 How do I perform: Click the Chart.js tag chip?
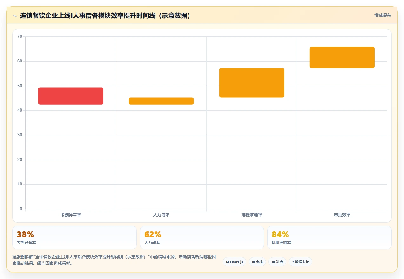click(x=235, y=262)
